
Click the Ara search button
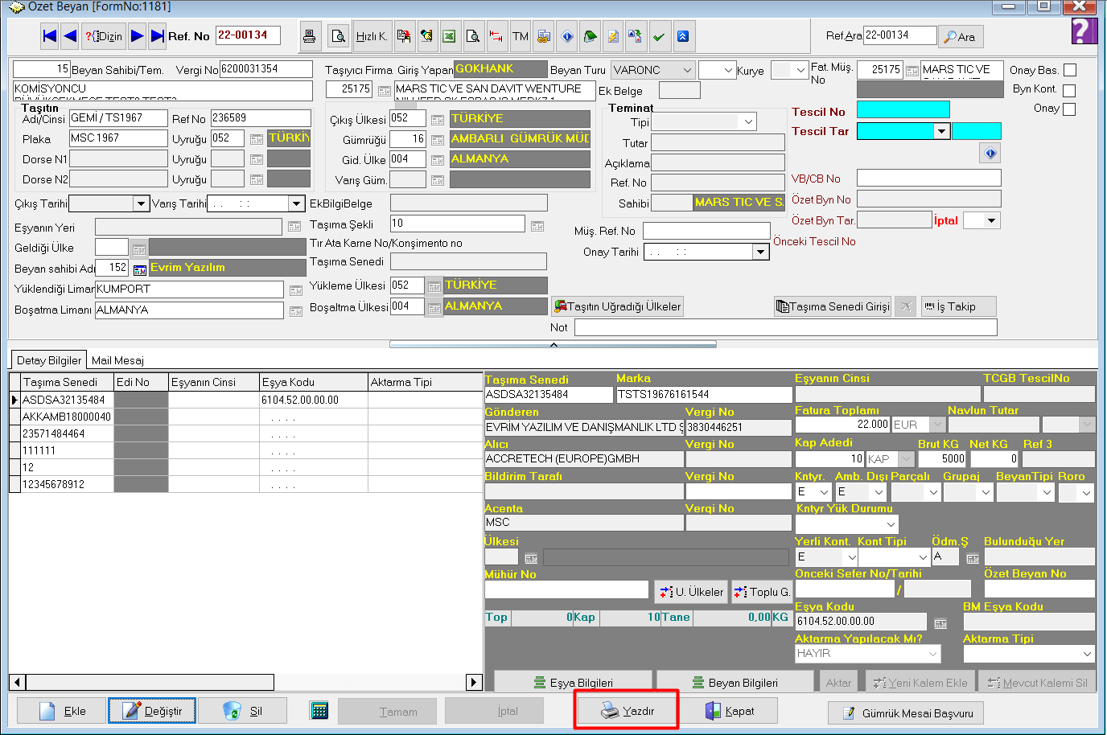coord(961,36)
